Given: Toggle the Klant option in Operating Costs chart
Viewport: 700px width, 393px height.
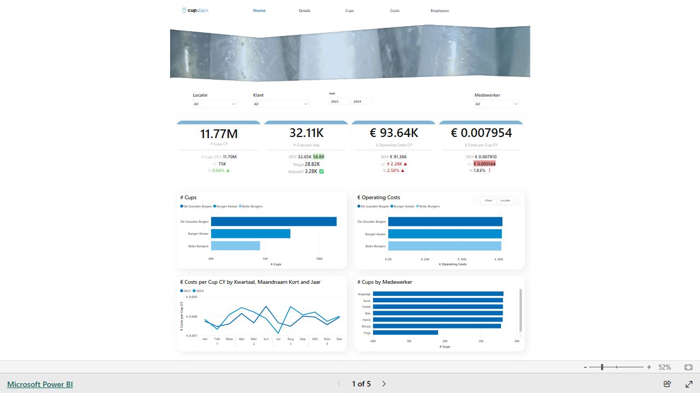Looking at the screenshot, I should 488,200.
